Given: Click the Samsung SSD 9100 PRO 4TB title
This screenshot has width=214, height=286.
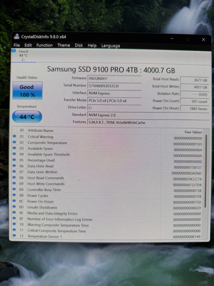Looking at the screenshot, I should (x=111, y=70).
